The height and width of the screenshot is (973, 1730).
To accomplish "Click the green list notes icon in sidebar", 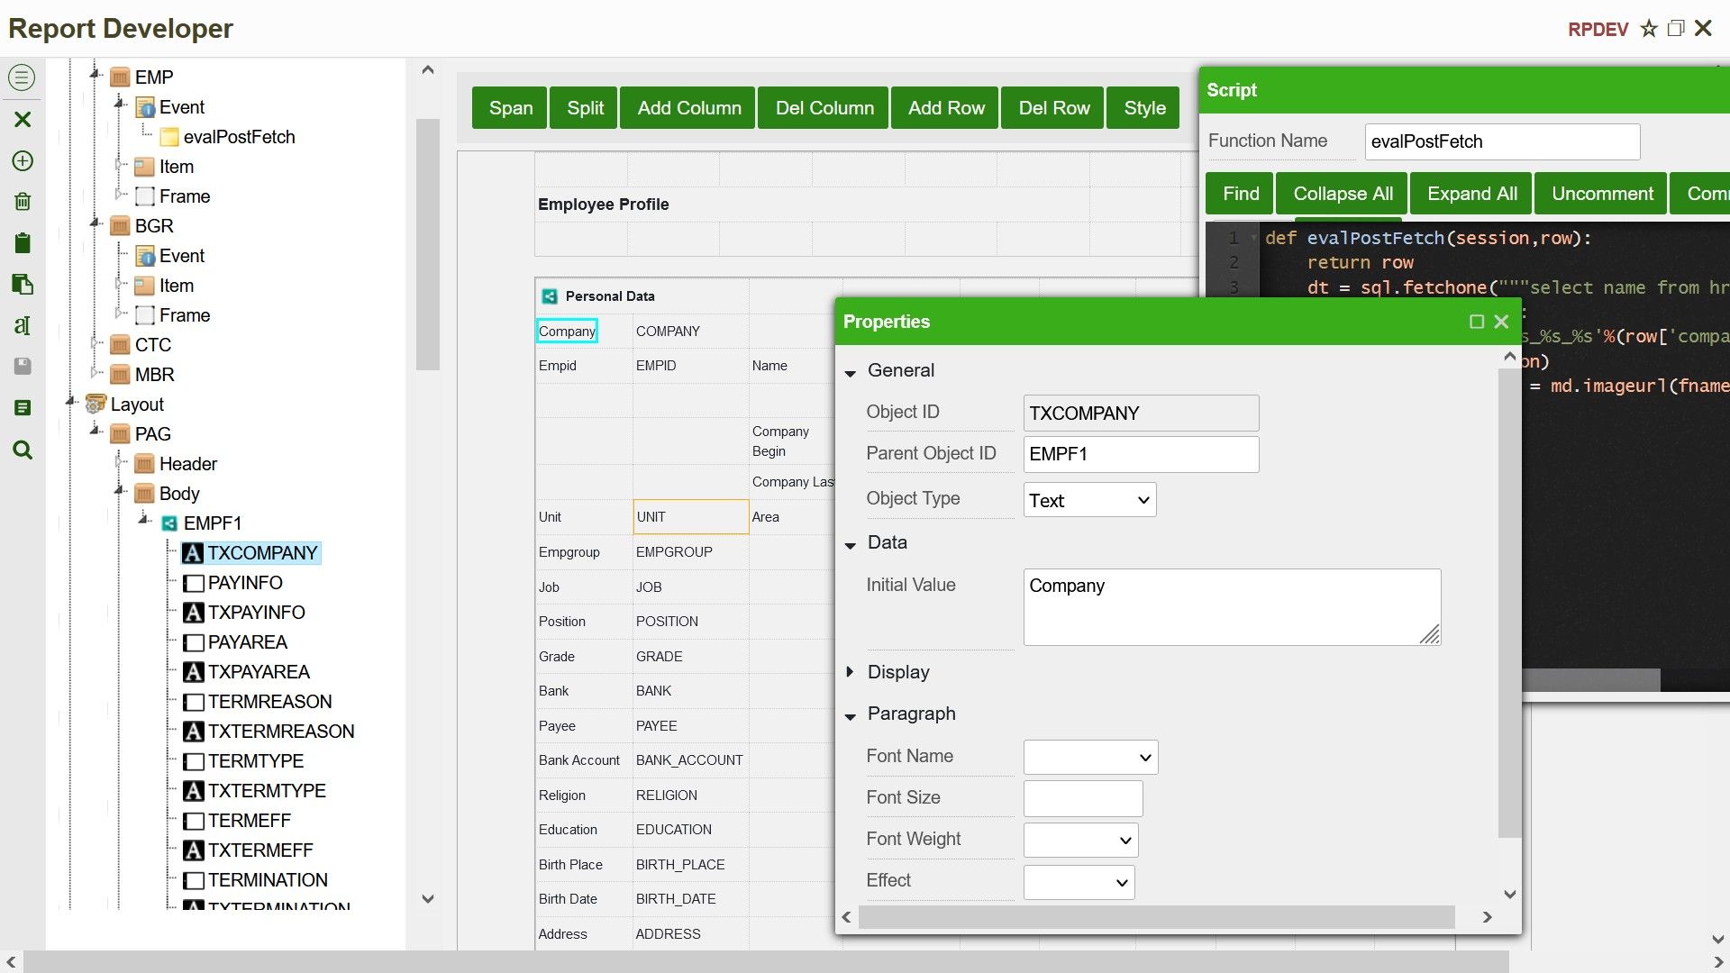I will point(23,408).
